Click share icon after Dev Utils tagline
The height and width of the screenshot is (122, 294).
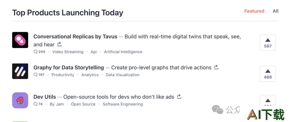pos(179,97)
